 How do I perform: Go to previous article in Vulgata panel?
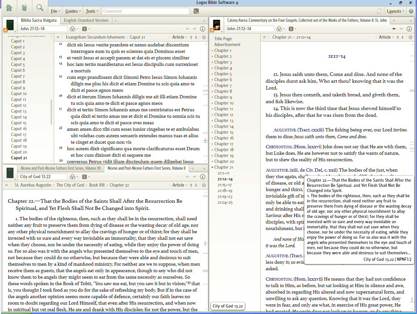click(191, 37)
